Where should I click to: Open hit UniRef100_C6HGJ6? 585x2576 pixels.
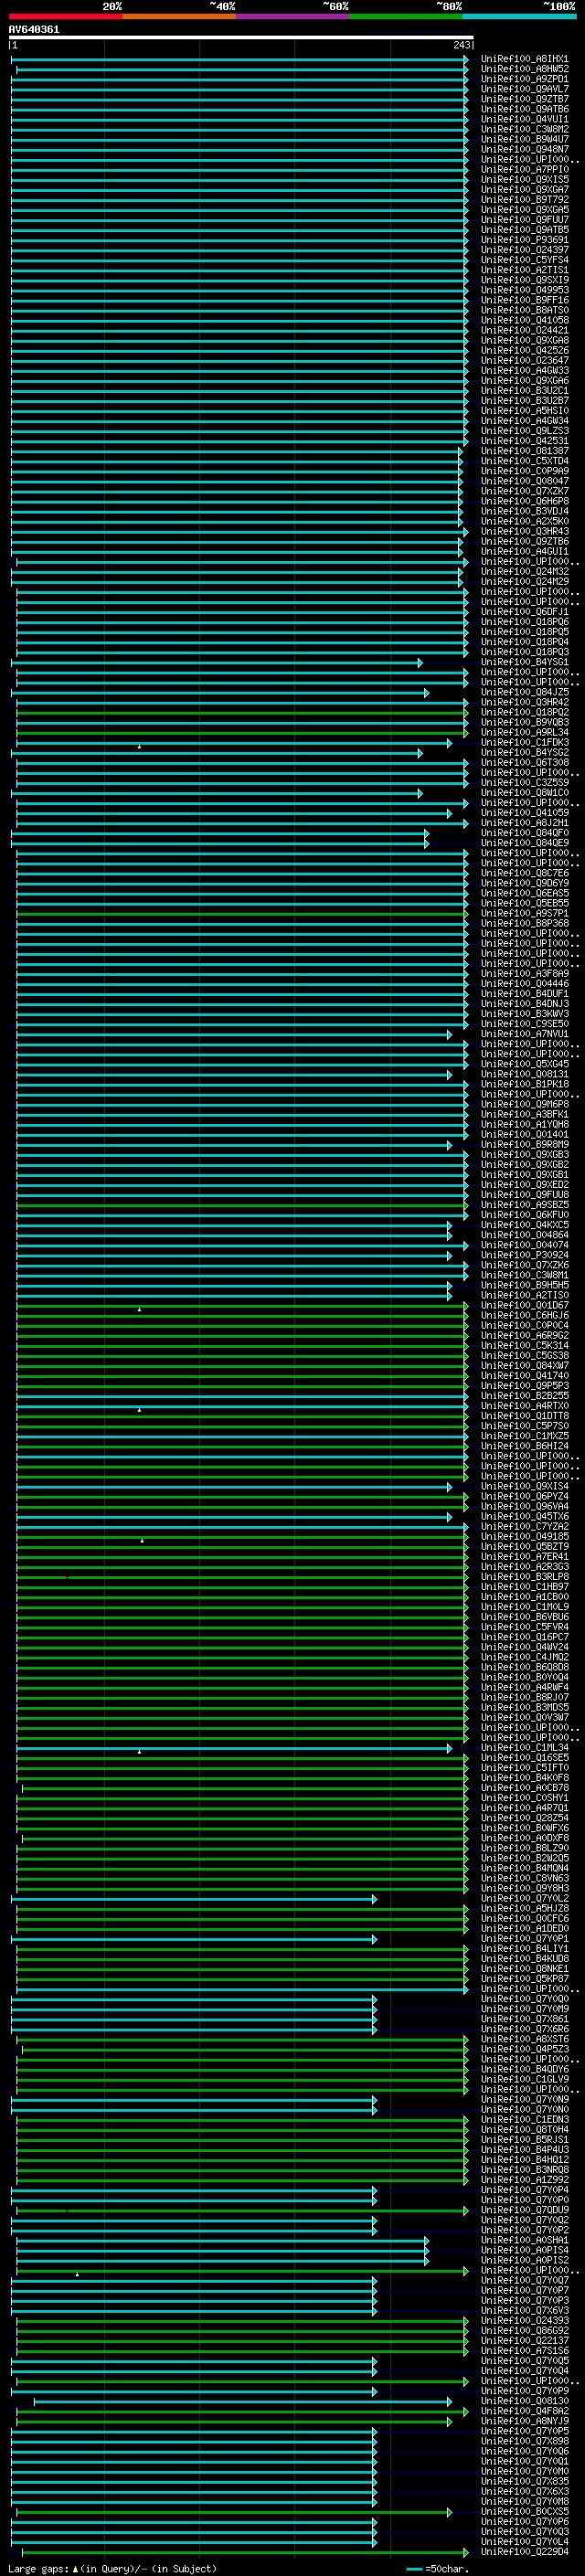coord(524,1315)
